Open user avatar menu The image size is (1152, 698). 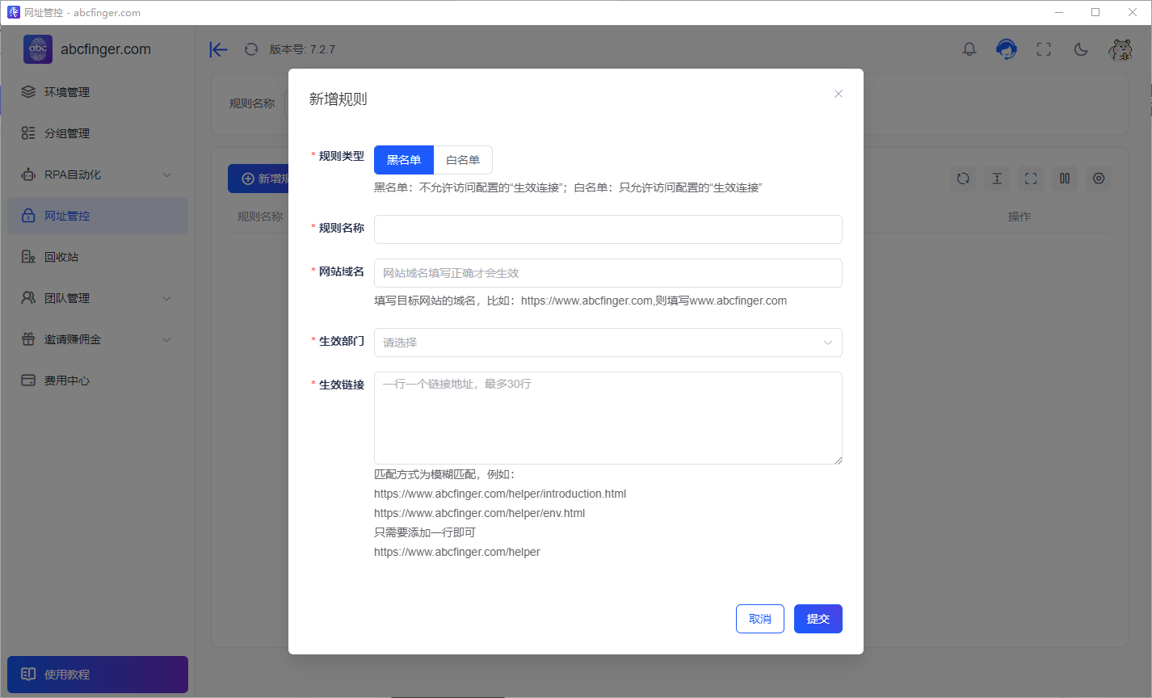[x=1120, y=49]
